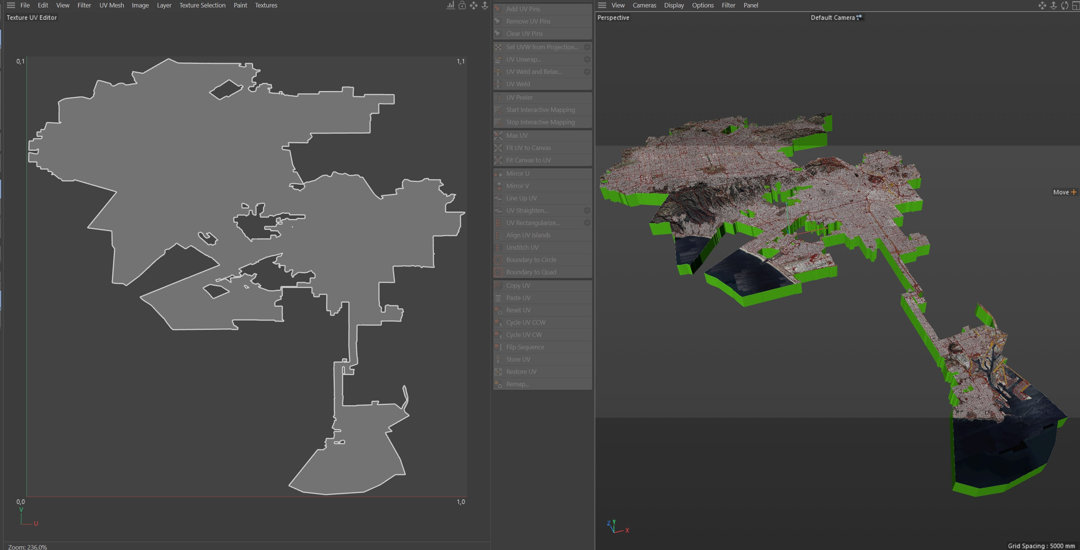Open the UV Unwrap settings gear
The image size is (1080, 550).
pyautogui.click(x=587, y=60)
